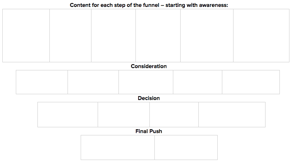The width and height of the screenshot is (291, 165).
Task: Select the last cell of the awareness row
Action: coord(261,35)
